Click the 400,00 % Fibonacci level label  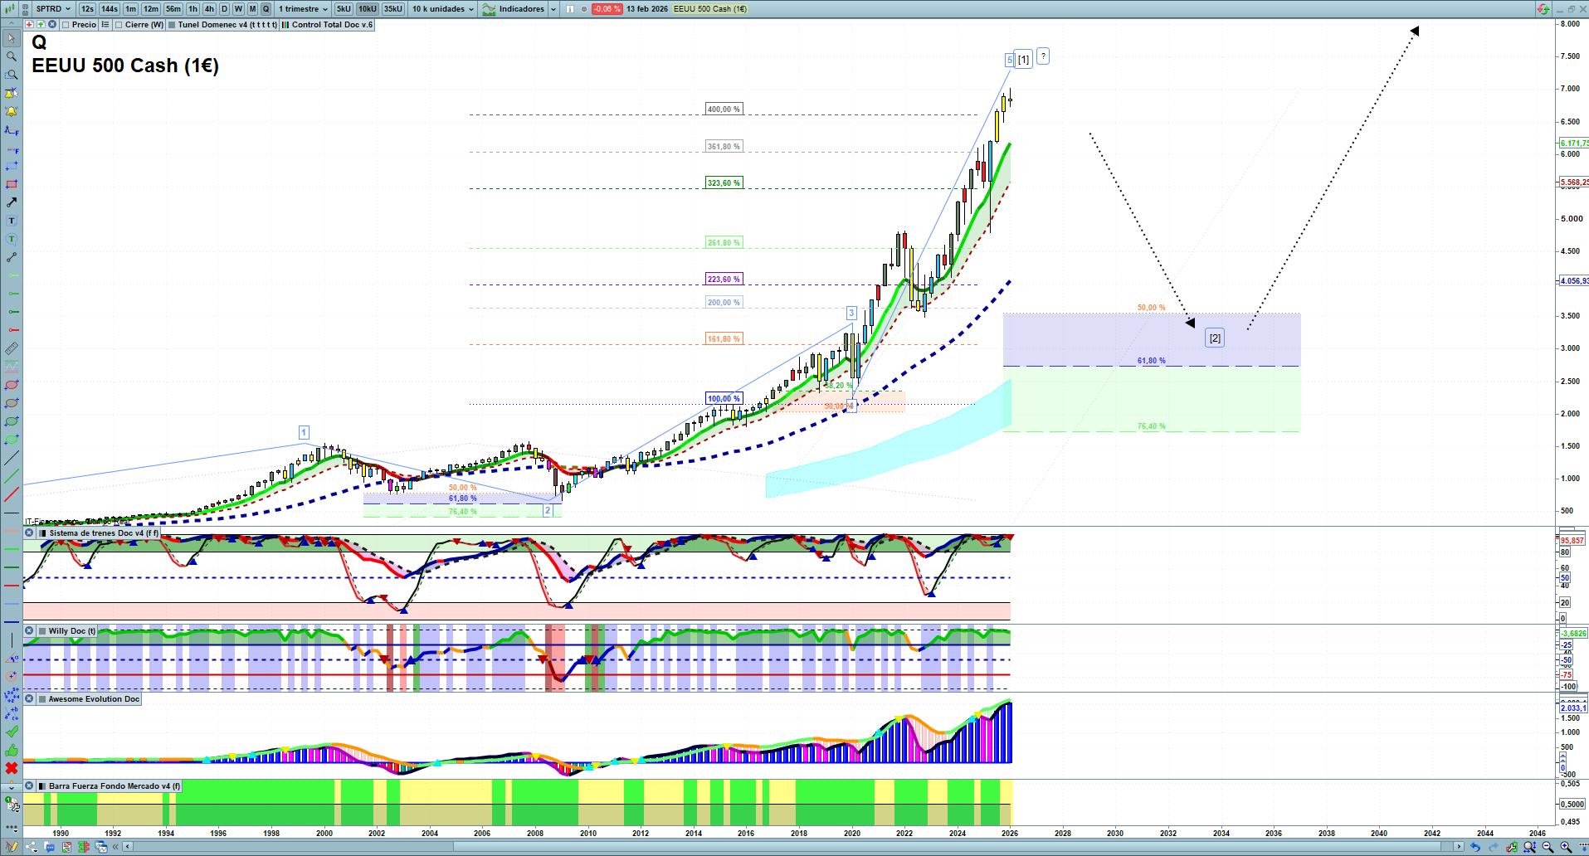(724, 109)
